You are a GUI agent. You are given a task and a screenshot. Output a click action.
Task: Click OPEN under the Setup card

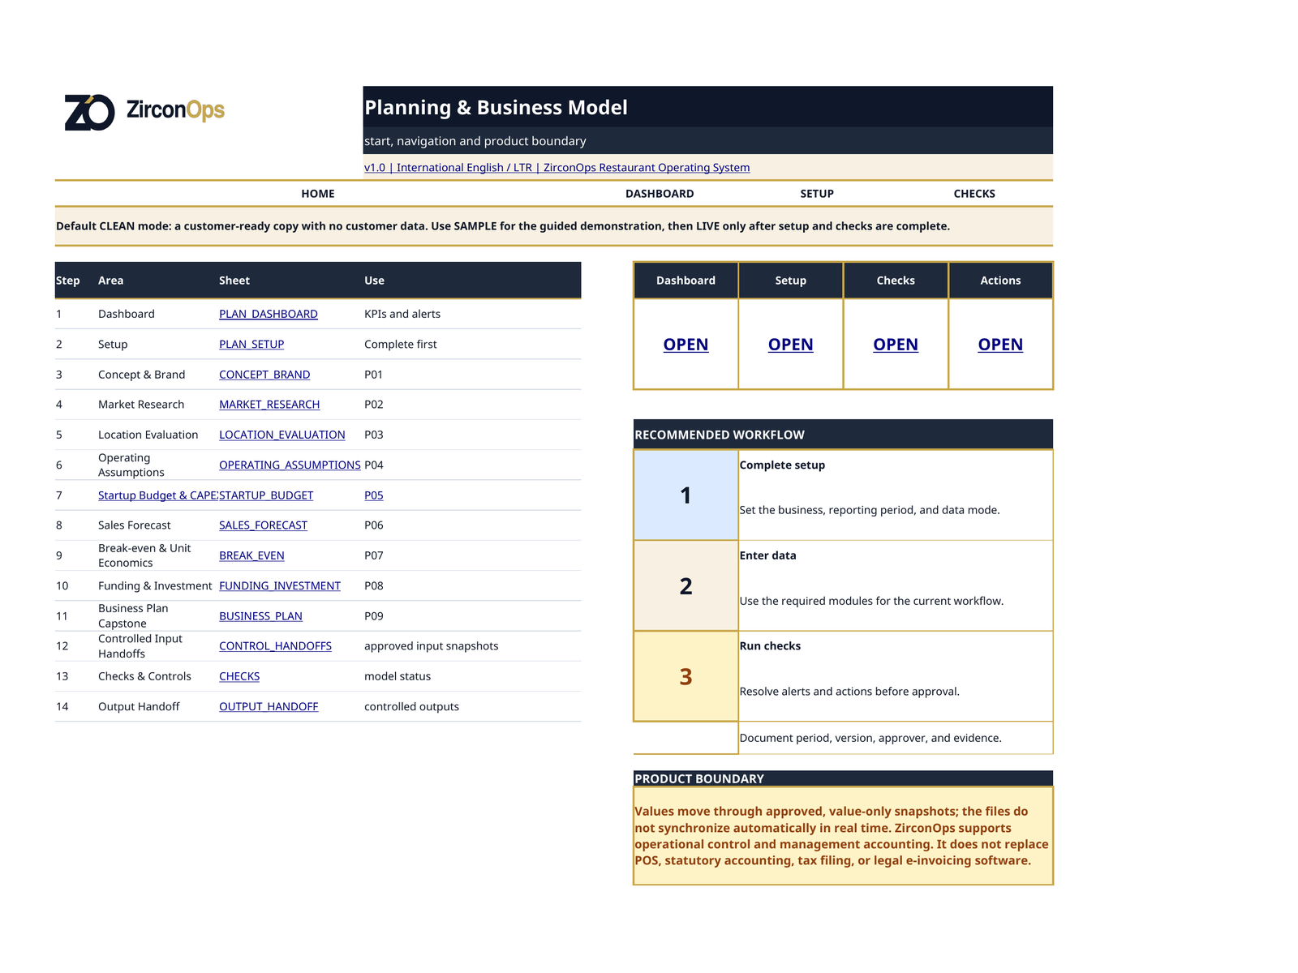click(791, 345)
